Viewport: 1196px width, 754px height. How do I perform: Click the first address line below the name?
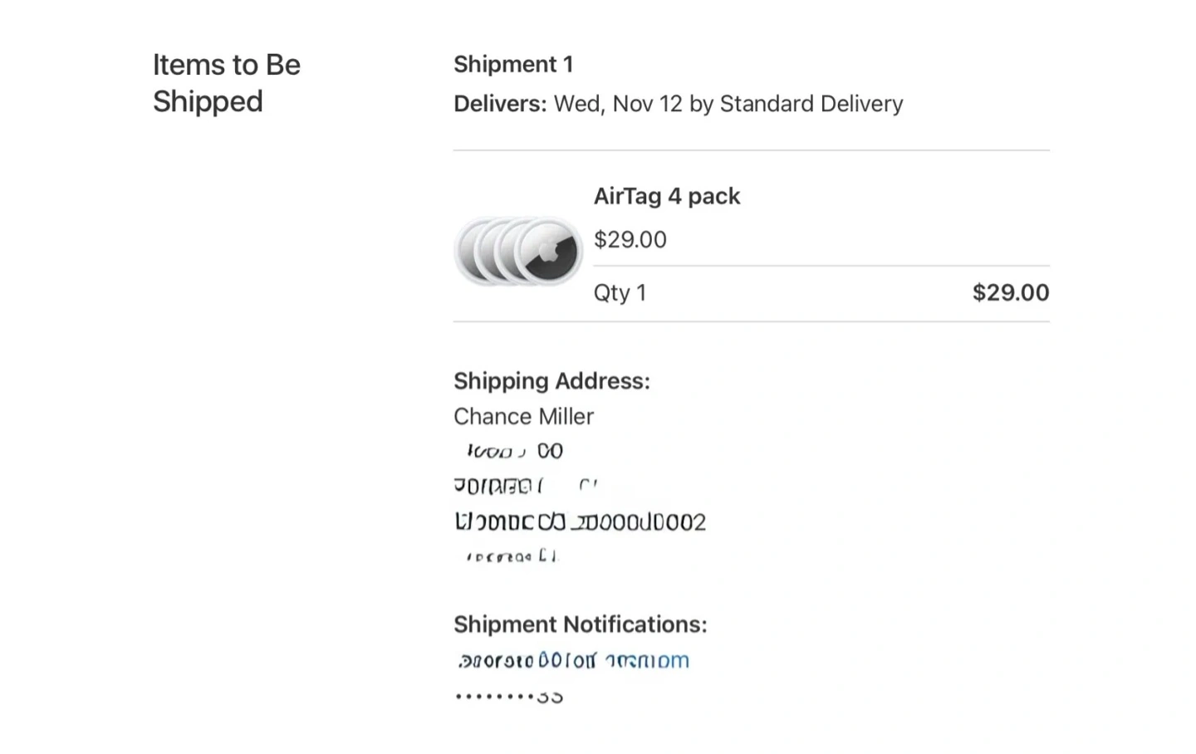(515, 452)
